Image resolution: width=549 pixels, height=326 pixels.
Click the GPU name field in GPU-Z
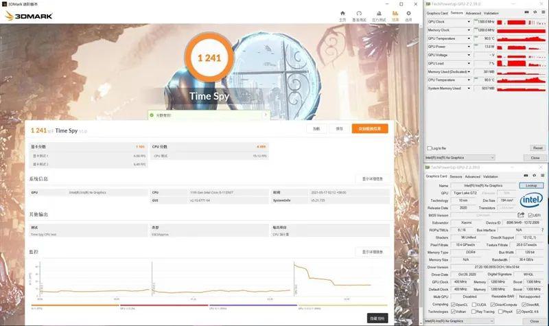[x=483, y=185]
